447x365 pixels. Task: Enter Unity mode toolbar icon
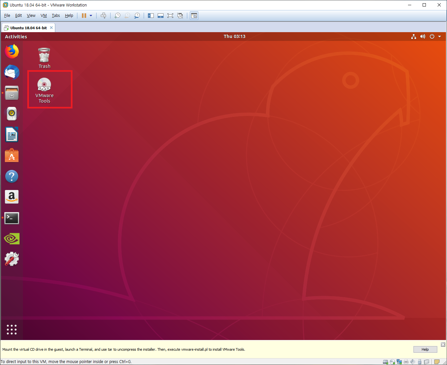click(180, 16)
